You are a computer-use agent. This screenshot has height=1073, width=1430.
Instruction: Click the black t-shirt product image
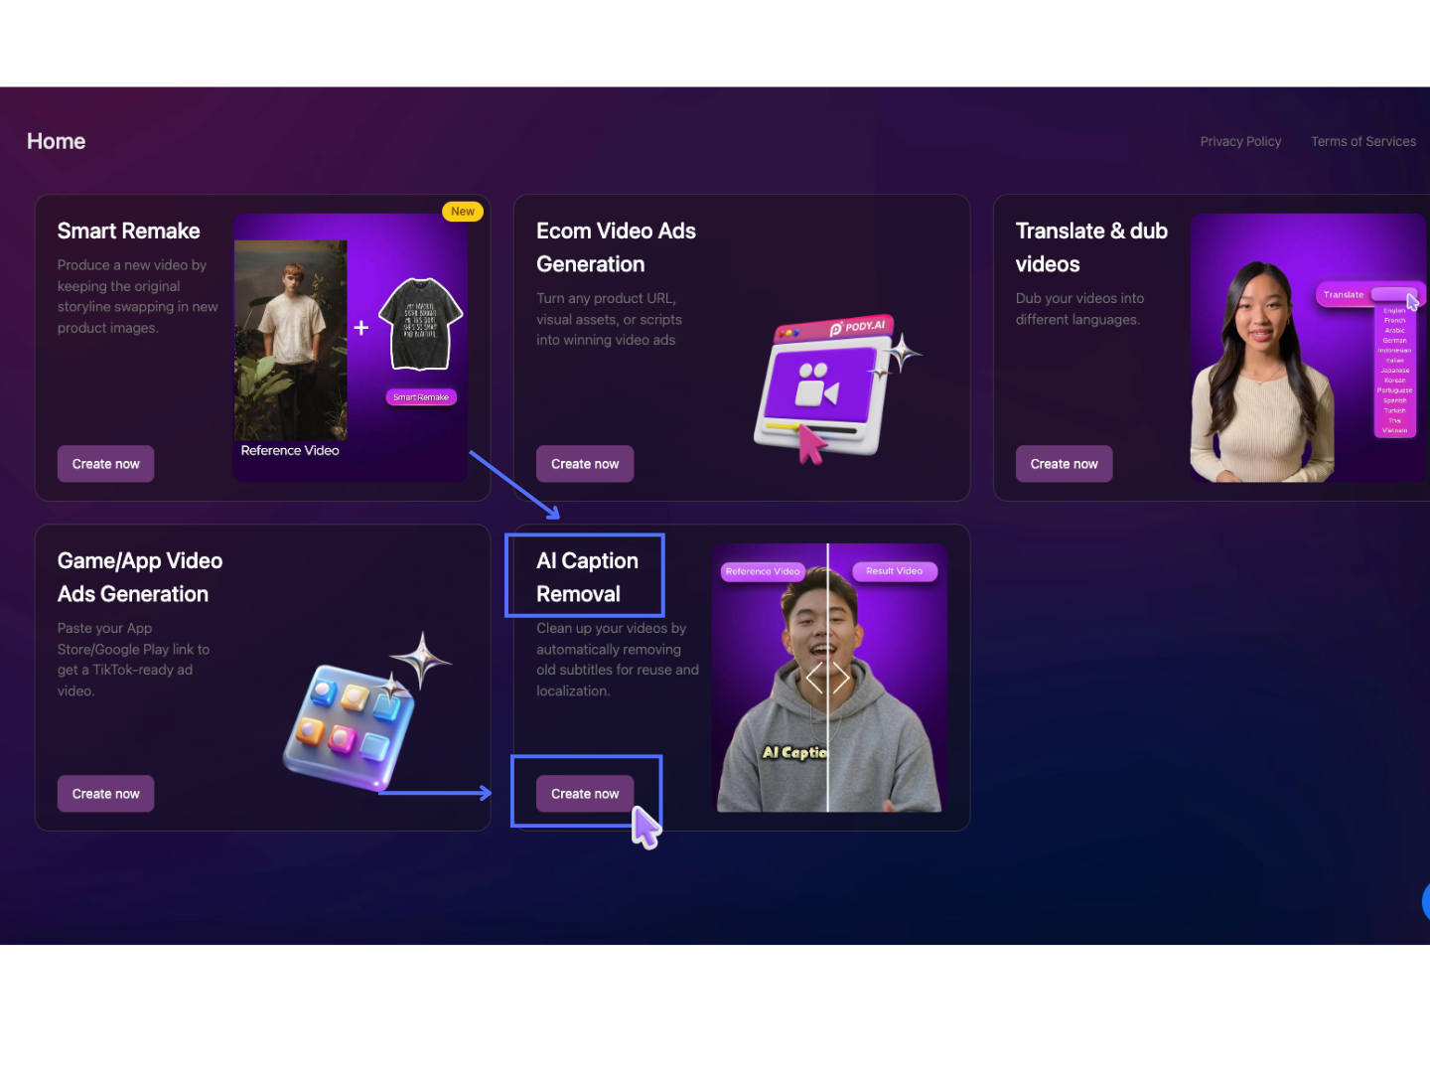pyautogui.click(x=421, y=323)
